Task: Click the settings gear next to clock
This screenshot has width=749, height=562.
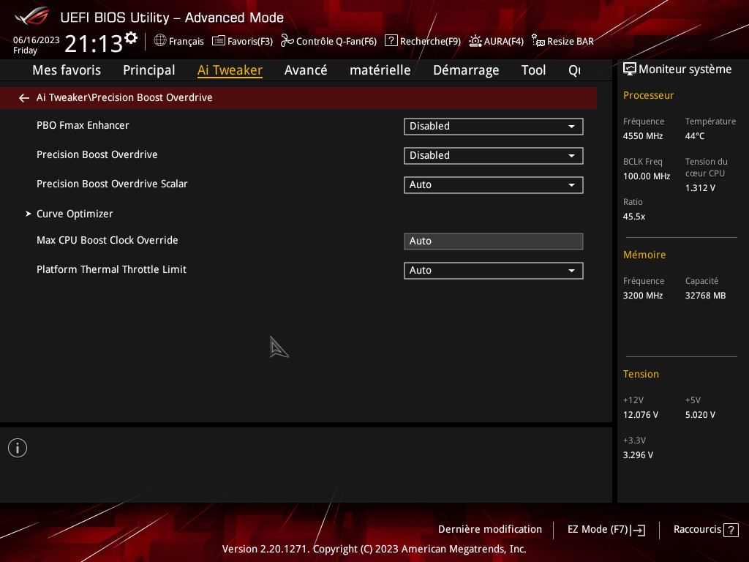Action: click(131, 37)
